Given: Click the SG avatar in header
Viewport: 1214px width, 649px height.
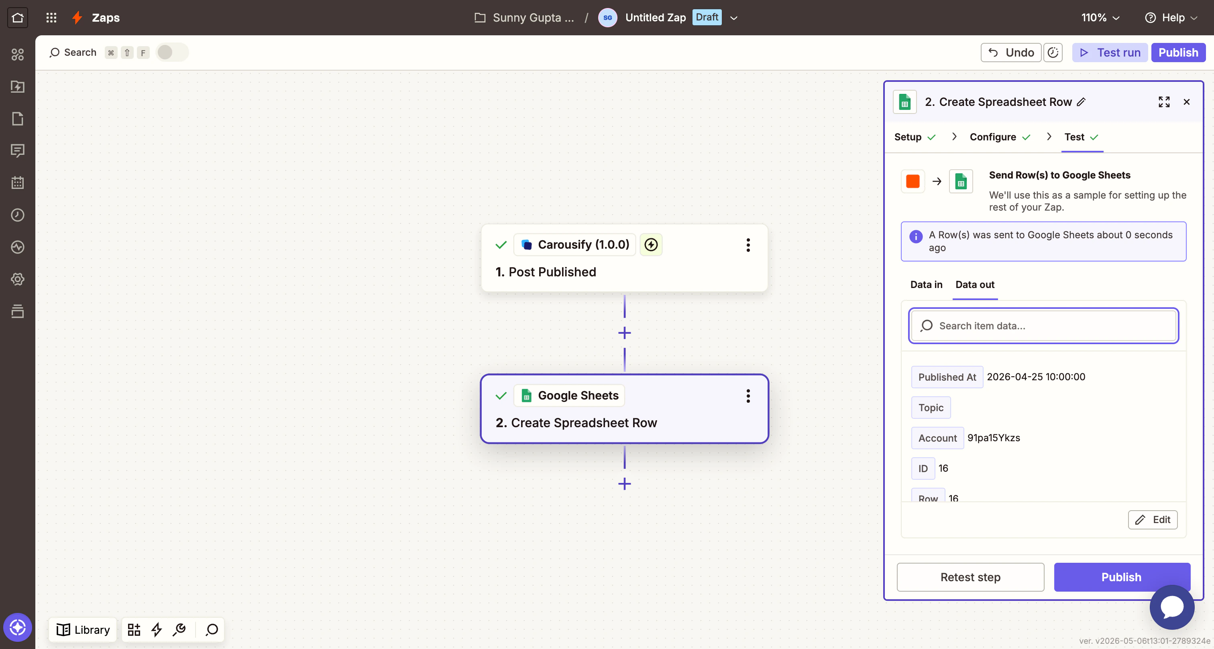Looking at the screenshot, I should pos(607,17).
